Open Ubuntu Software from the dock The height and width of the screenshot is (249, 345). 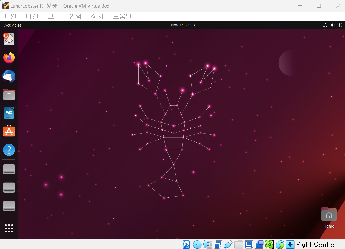9,131
